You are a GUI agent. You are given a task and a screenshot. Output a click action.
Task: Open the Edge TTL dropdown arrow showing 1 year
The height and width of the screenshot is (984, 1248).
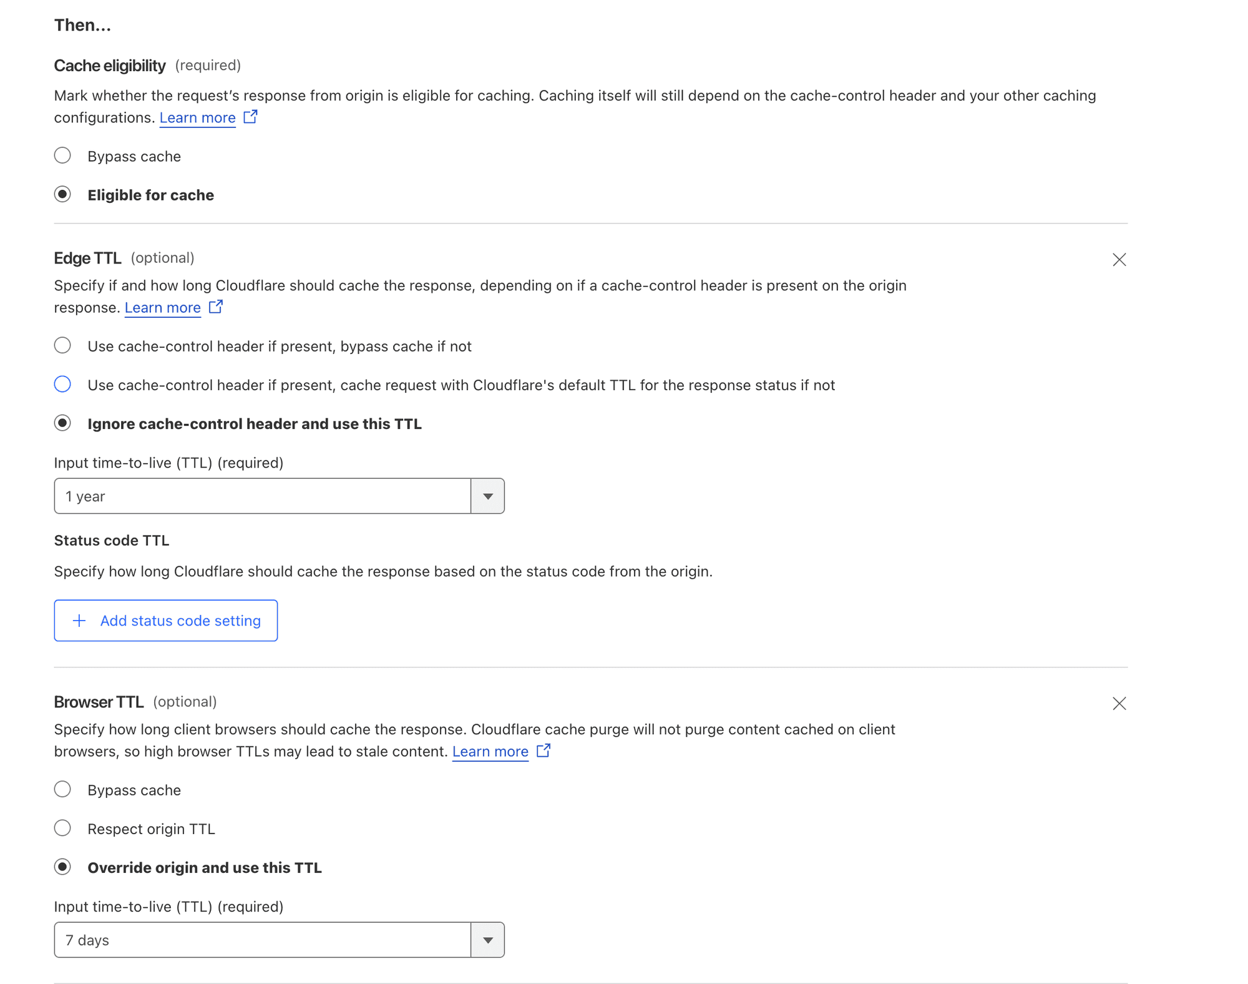point(487,496)
